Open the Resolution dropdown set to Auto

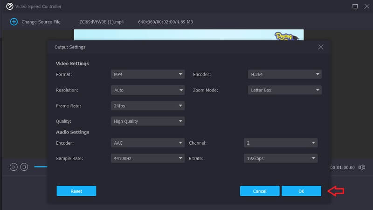coord(148,90)
